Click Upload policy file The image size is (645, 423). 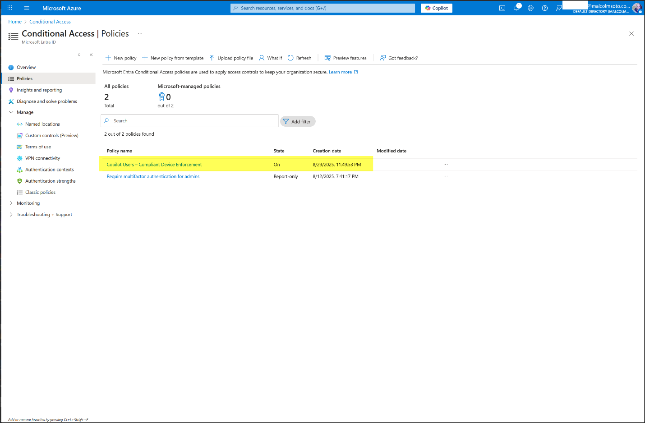tap(231, 58)
